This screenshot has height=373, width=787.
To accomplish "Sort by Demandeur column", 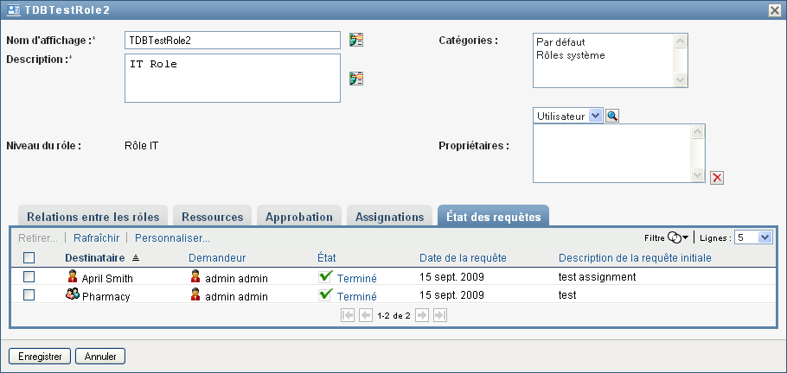I will coord(217,257).
